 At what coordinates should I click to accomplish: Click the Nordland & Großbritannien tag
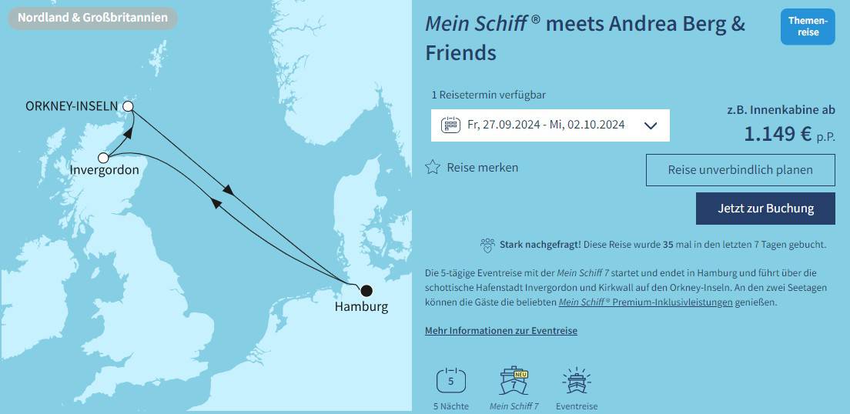pyautogui.click(x=92, y=18)
